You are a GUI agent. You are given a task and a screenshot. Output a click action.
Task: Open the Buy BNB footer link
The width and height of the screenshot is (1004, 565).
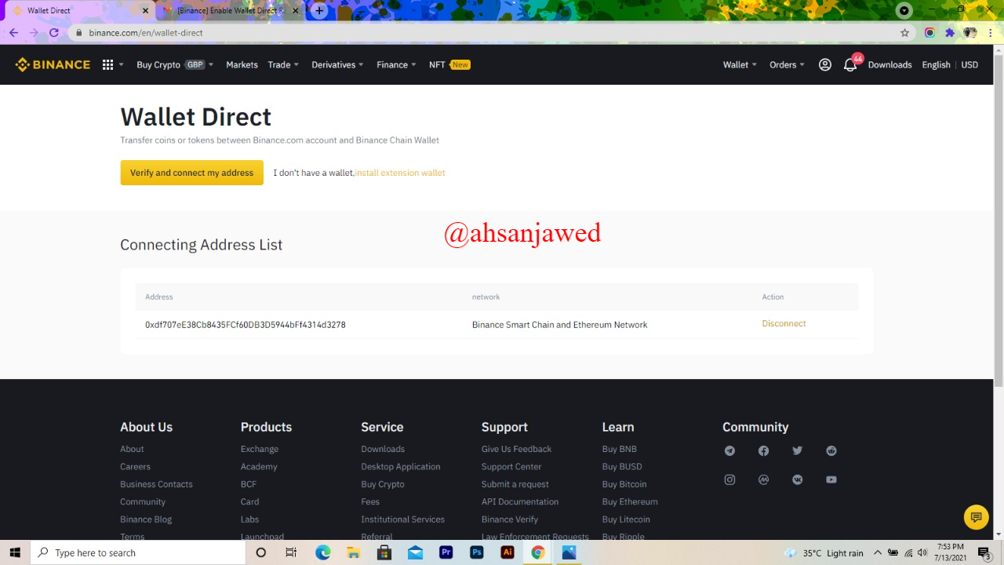coord(619,449)
